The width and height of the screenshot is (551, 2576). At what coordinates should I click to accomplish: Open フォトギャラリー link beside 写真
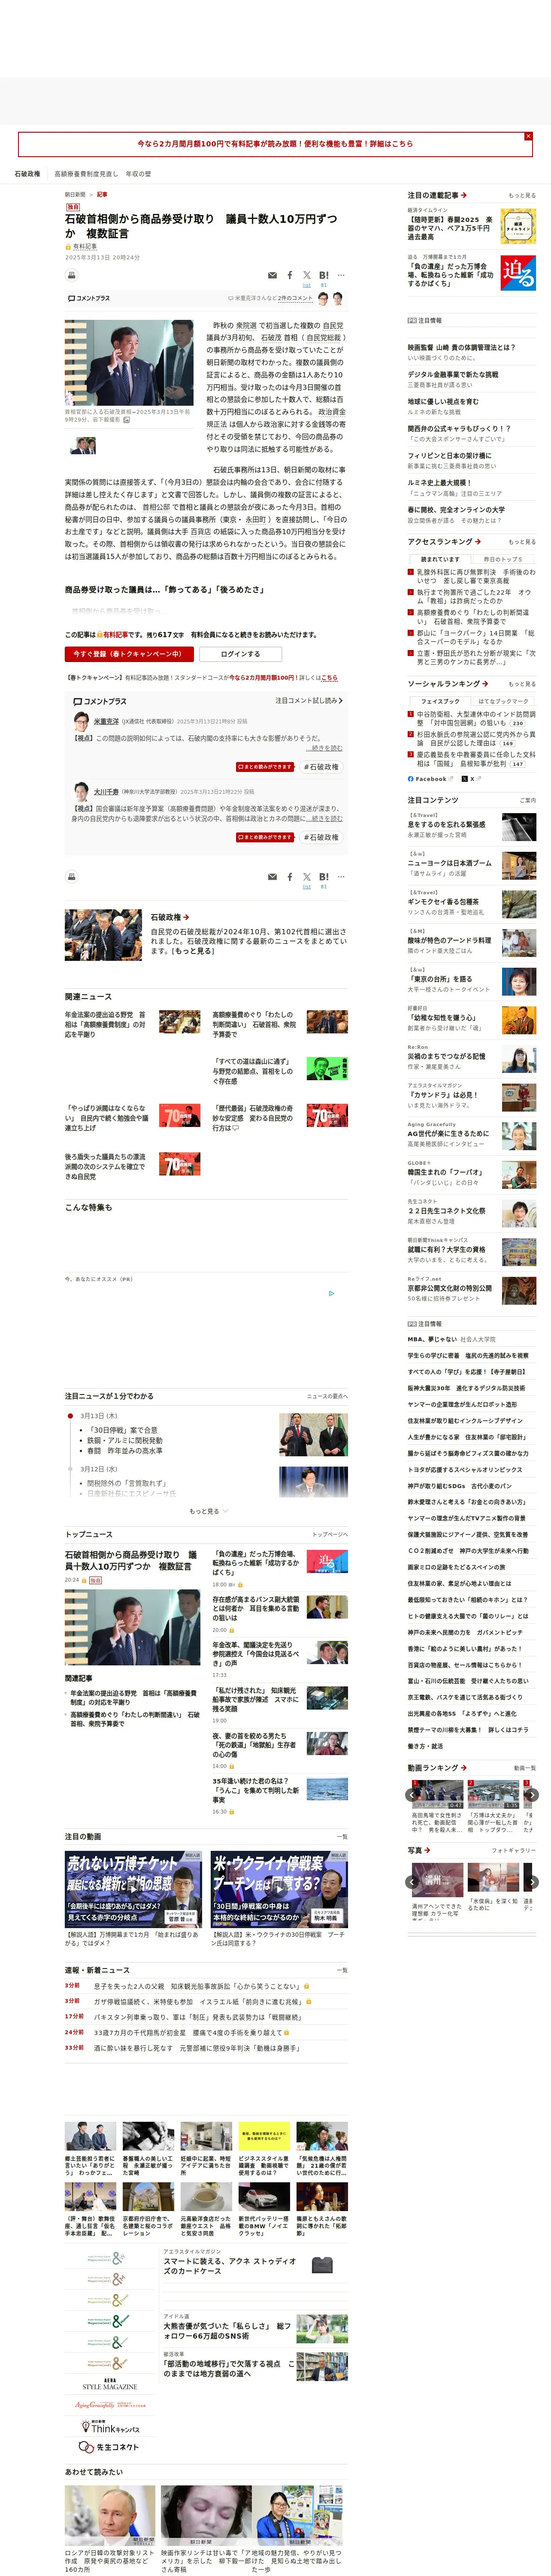pyautogui.click(x=514, y=1850)
